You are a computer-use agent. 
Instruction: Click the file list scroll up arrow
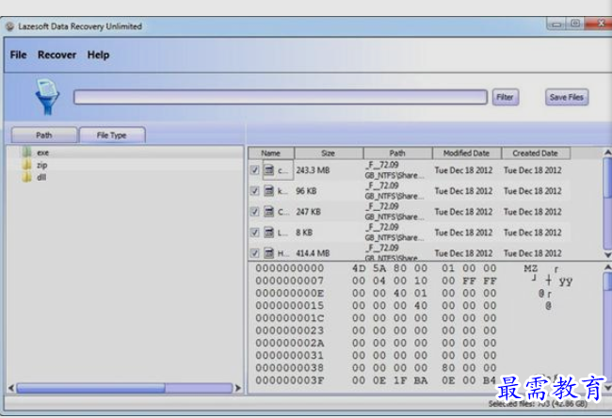[607, 152]
